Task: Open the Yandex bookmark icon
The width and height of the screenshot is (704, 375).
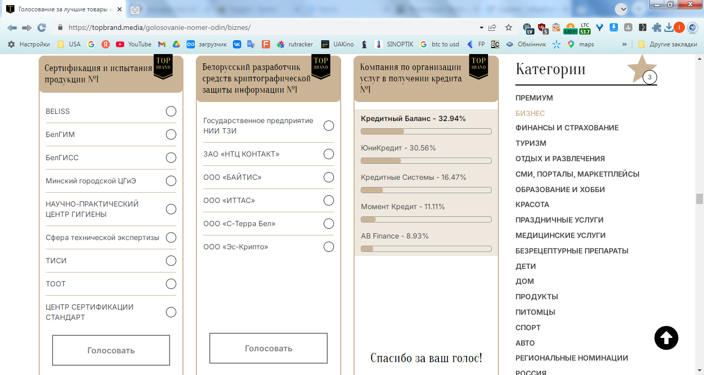Action: click(x=106, y=44)
